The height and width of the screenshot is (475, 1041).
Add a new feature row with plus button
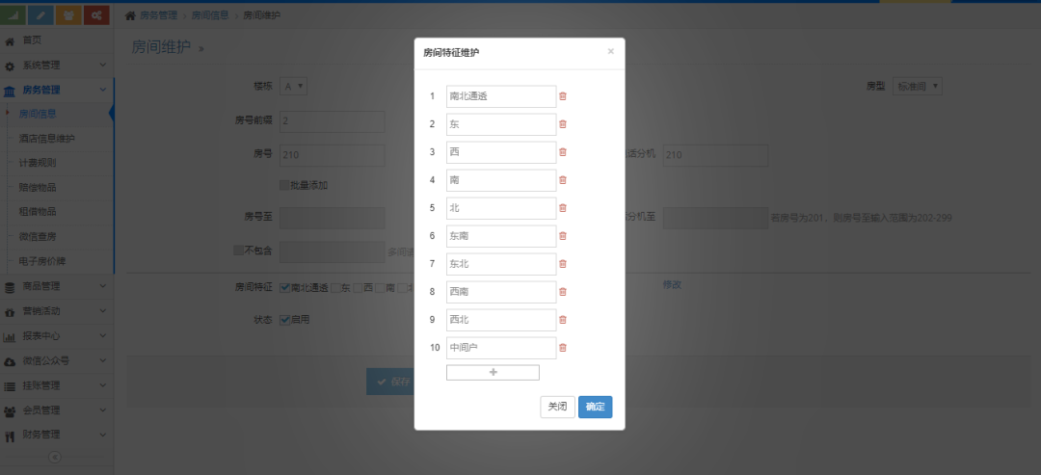[x=493, y=372]
